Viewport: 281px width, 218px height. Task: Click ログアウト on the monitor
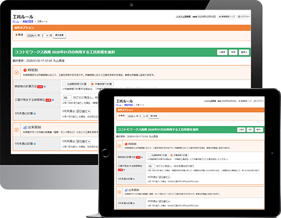point(244,17)
